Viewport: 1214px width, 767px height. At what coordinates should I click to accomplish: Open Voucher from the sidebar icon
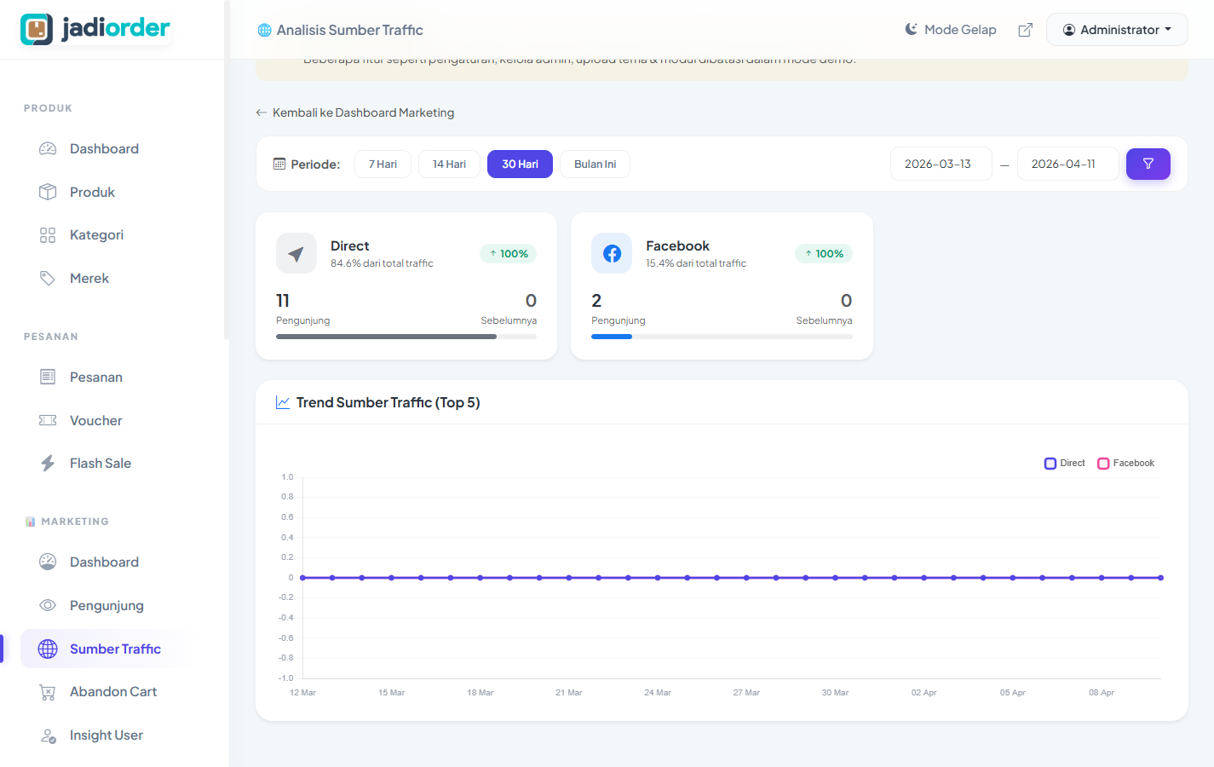click(49, 420)
